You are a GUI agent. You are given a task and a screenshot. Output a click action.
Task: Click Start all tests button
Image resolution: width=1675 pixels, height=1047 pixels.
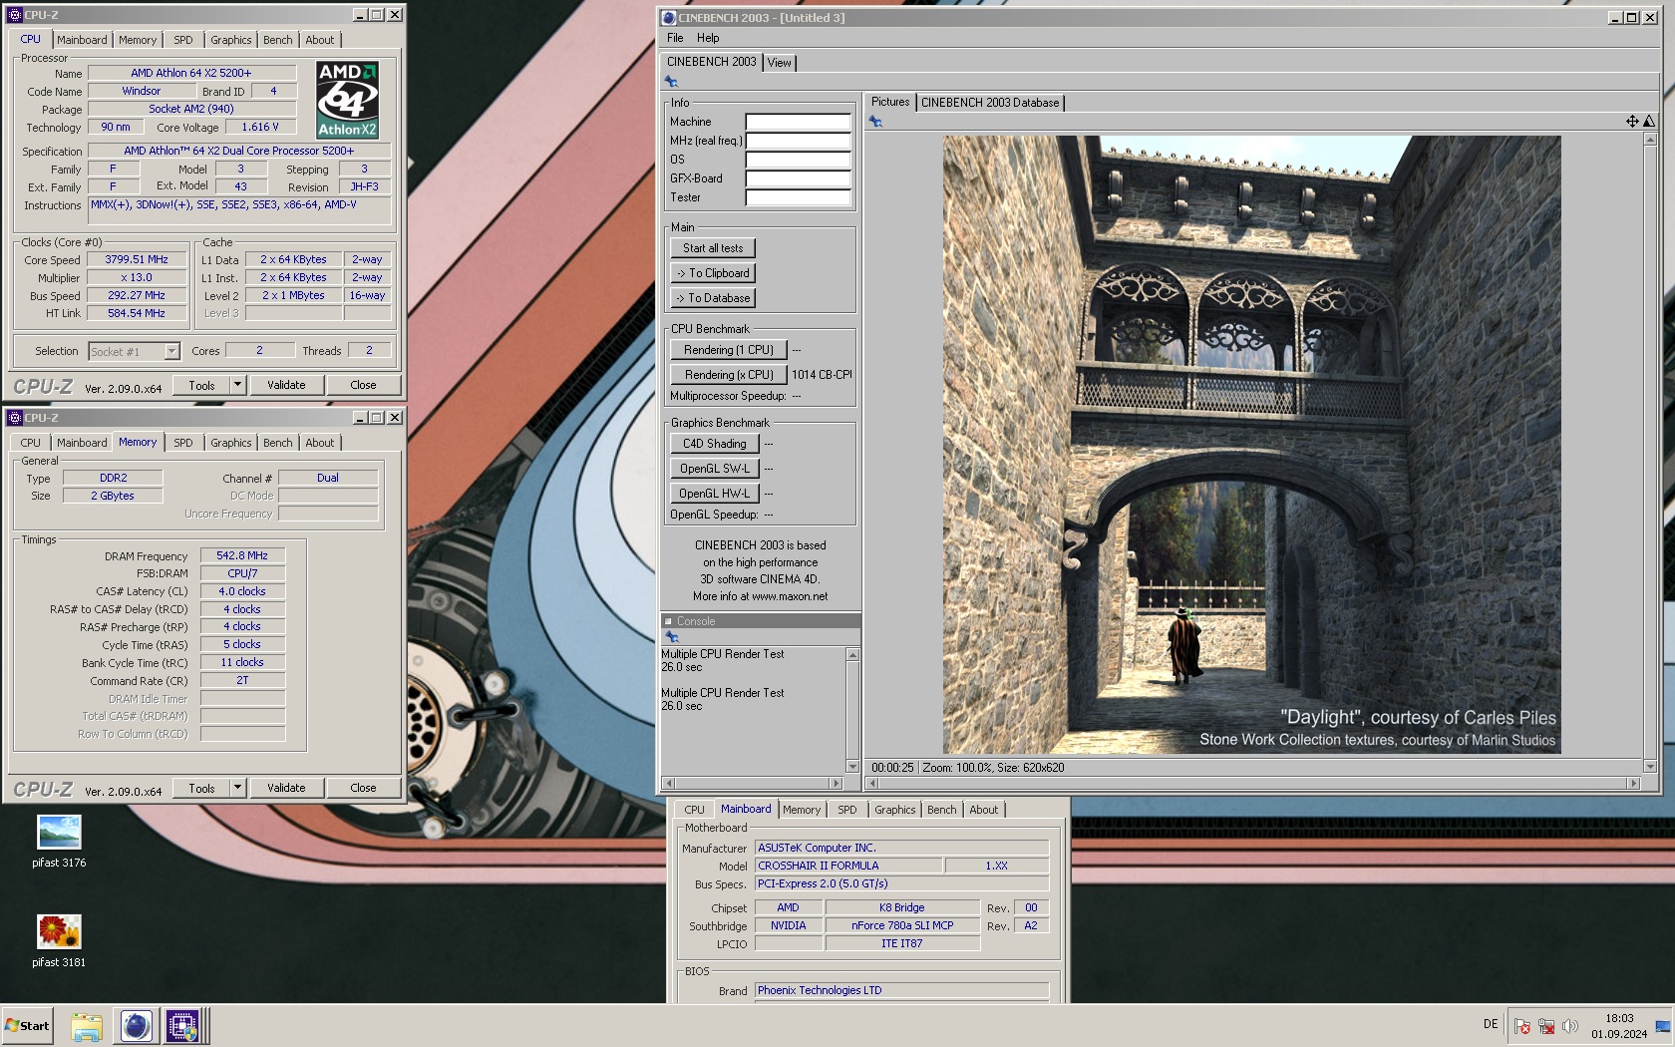[x=713, y=248]
